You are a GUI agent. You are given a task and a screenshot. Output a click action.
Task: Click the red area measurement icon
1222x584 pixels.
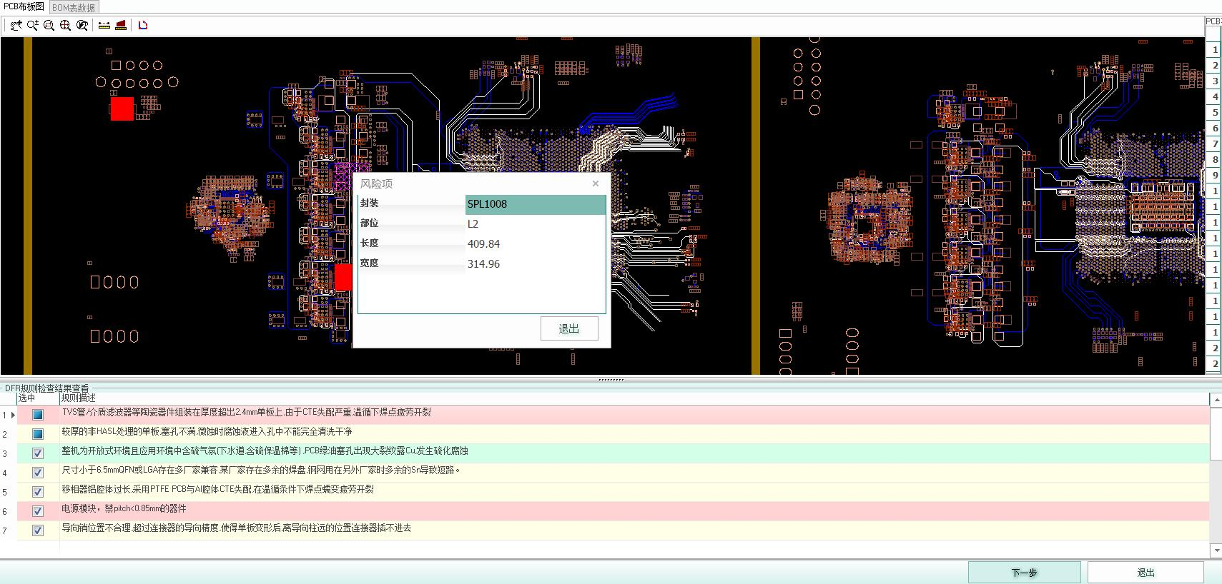tap(121, 26)
